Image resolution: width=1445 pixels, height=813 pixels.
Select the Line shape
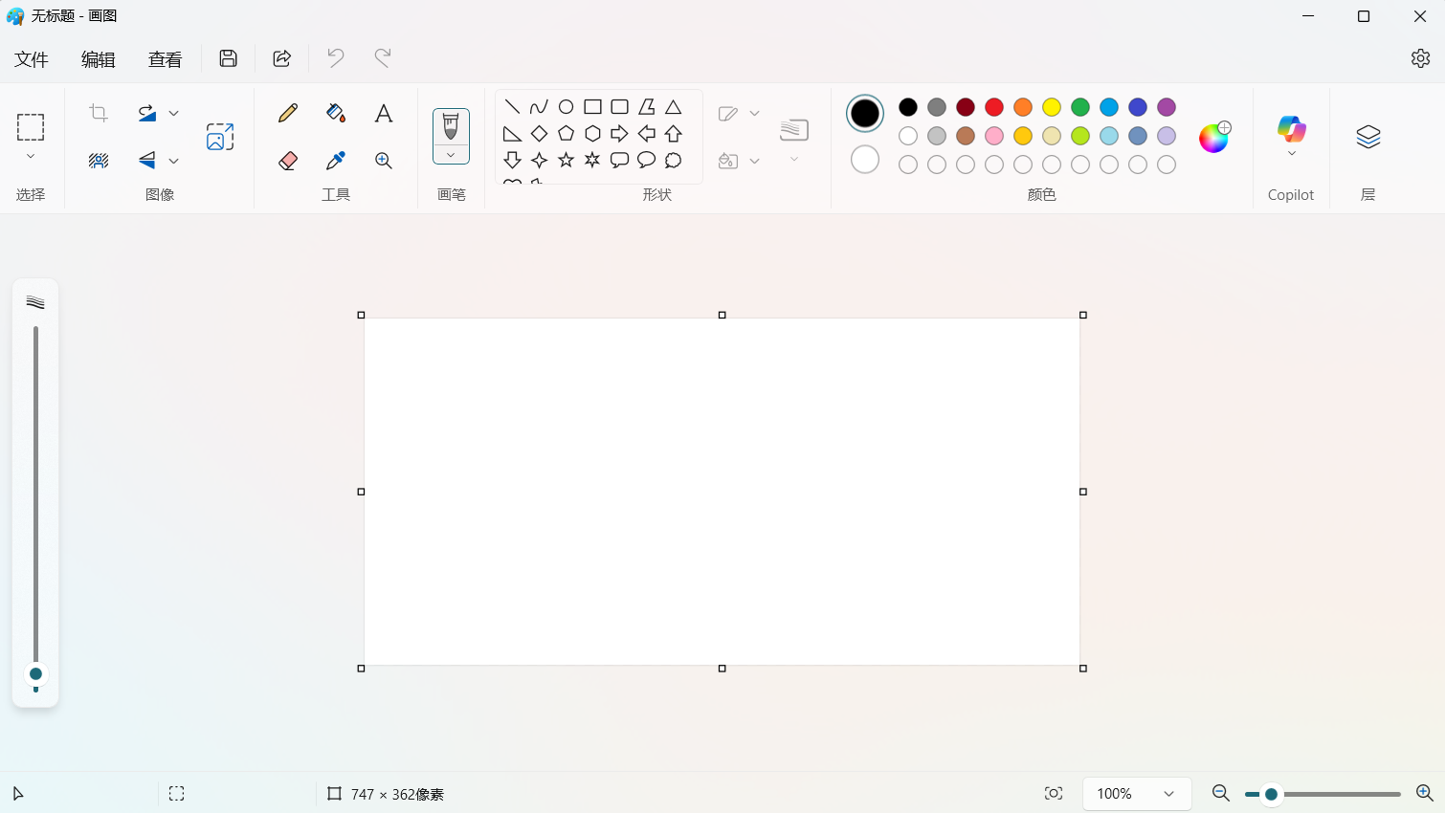[x=512, y=107]
